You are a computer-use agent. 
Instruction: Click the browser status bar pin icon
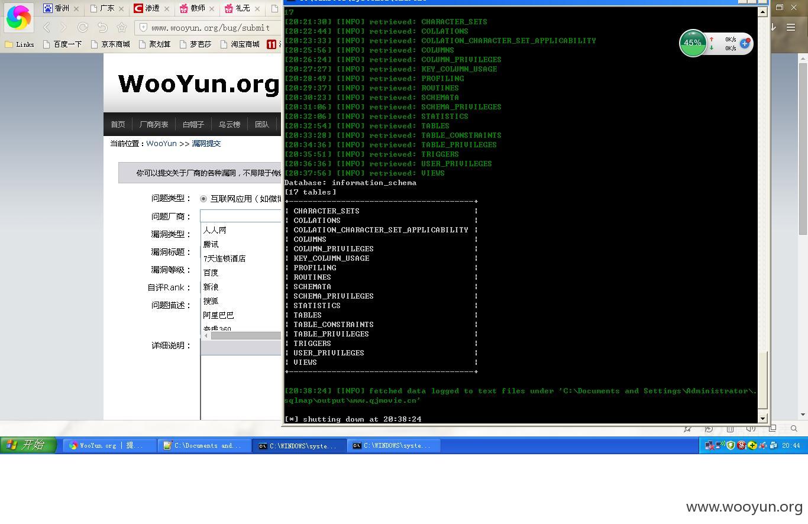click(x=687, y=429)
